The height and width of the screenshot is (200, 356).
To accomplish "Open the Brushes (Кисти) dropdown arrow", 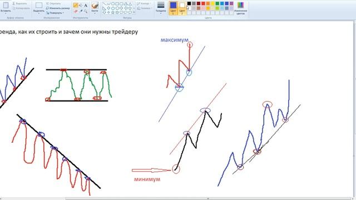I will click(x=95, y=13).
